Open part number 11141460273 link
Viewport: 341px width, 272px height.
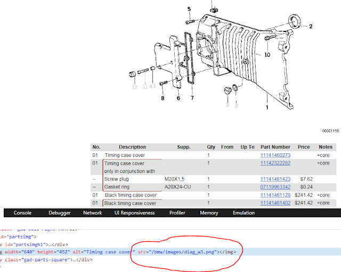275,155
